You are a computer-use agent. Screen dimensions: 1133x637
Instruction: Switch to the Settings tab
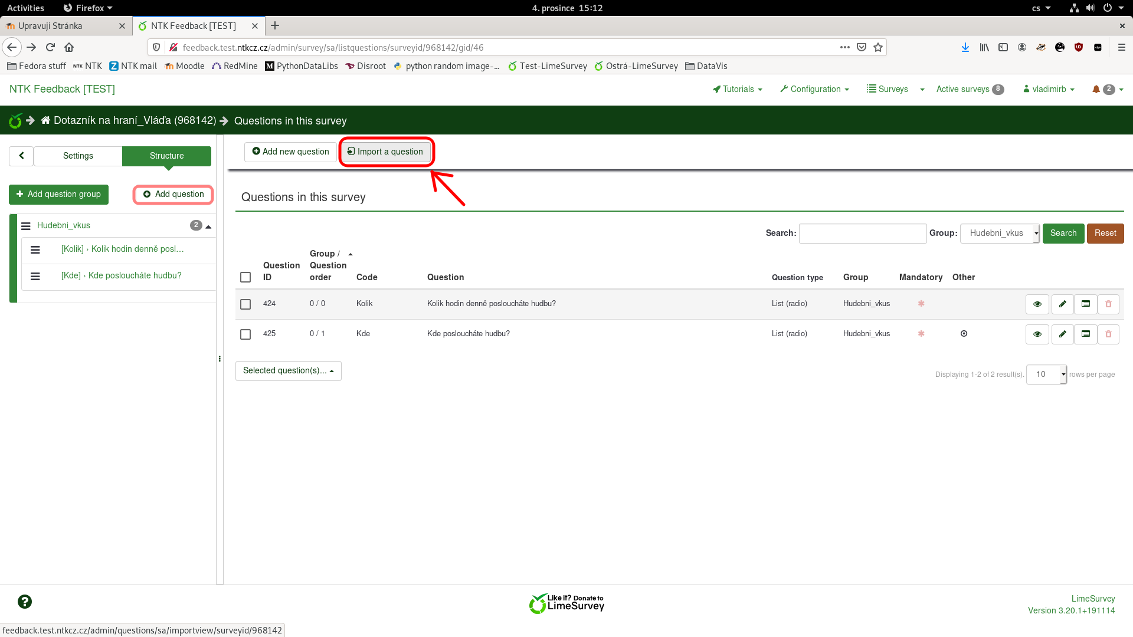[78, 156]
